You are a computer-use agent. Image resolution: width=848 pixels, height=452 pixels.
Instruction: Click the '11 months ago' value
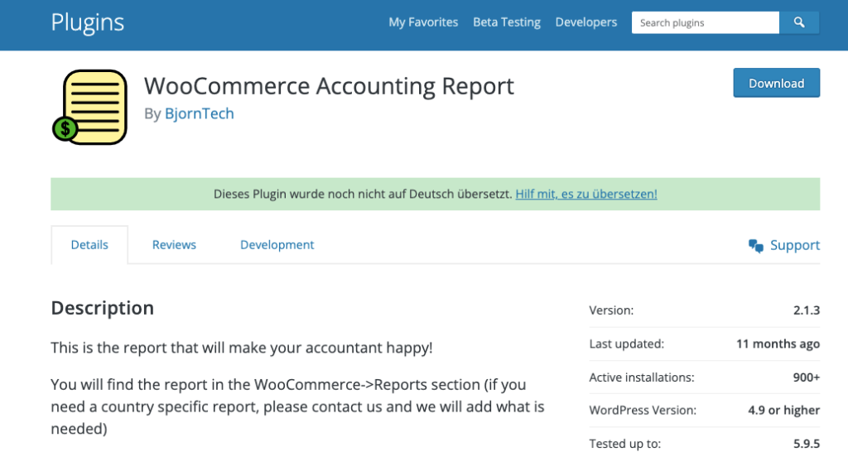point(778,344)
